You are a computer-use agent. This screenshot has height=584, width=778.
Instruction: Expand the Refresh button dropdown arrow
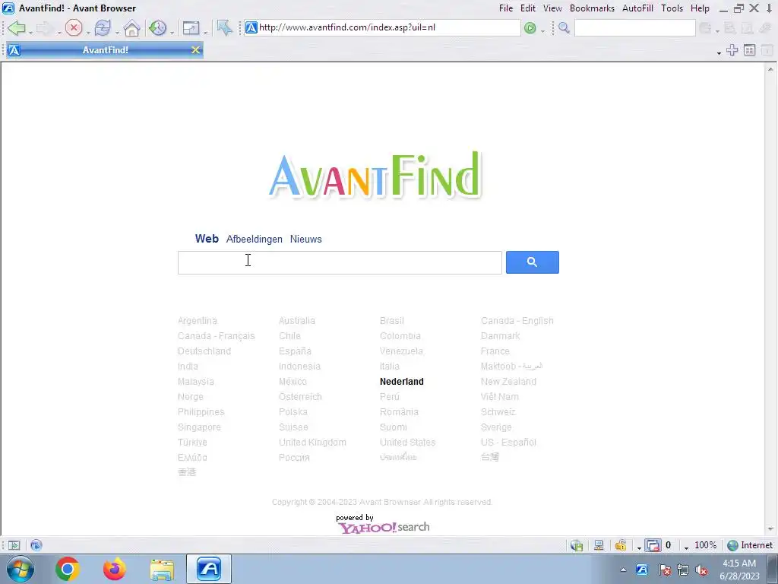pyautogui.click(x=116, y=32)
